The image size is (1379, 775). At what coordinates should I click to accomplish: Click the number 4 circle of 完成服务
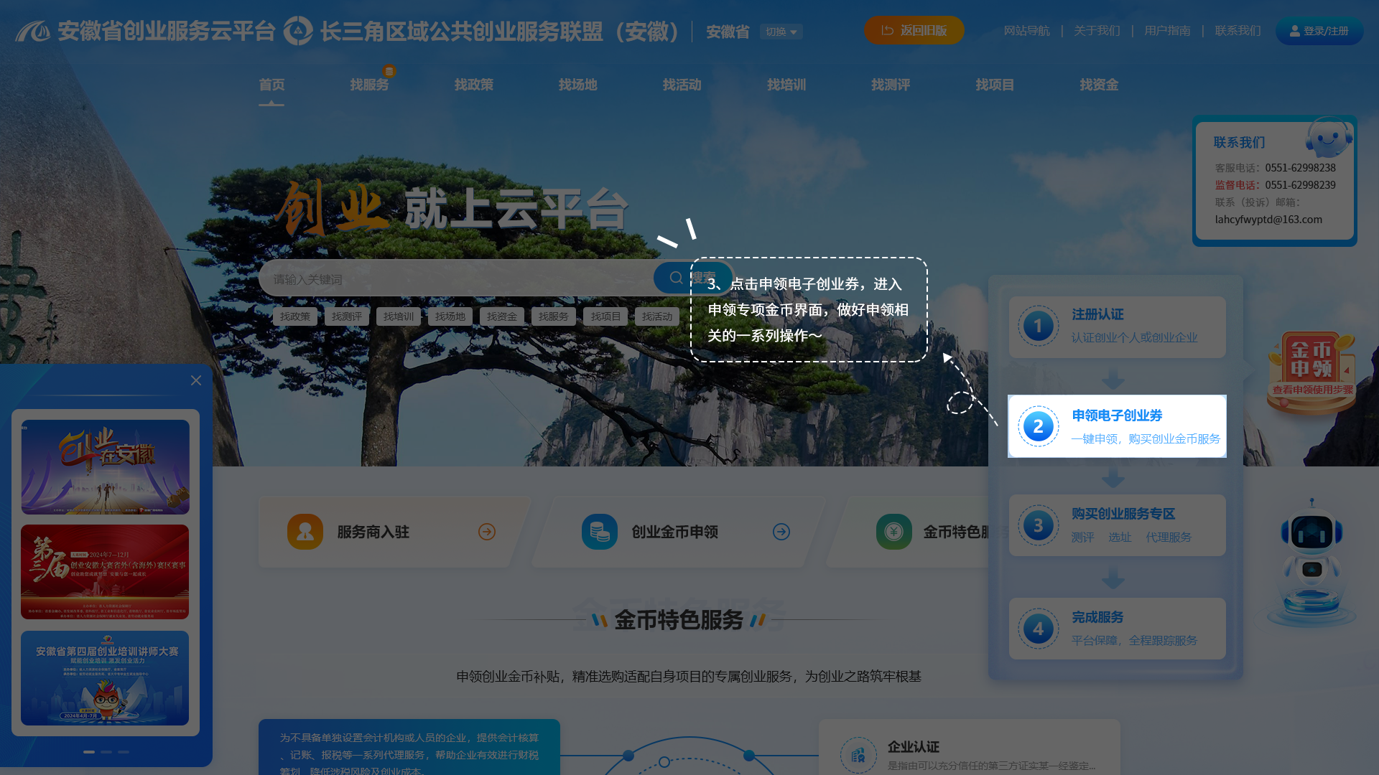click(1039, 629)
